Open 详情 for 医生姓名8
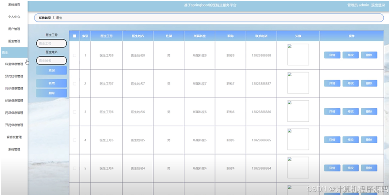 click(332, 55)
